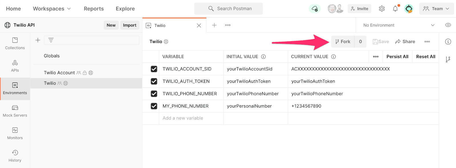Select Twilio environment in list
Image resolution: width=456 pixels, height=168 pixels.
[x=86, y=83]
